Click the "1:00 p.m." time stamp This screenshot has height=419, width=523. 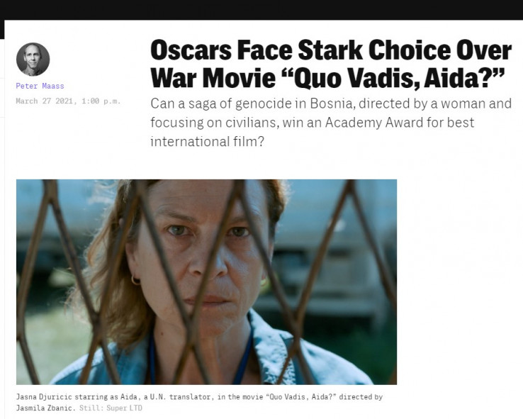pos(101,101)
